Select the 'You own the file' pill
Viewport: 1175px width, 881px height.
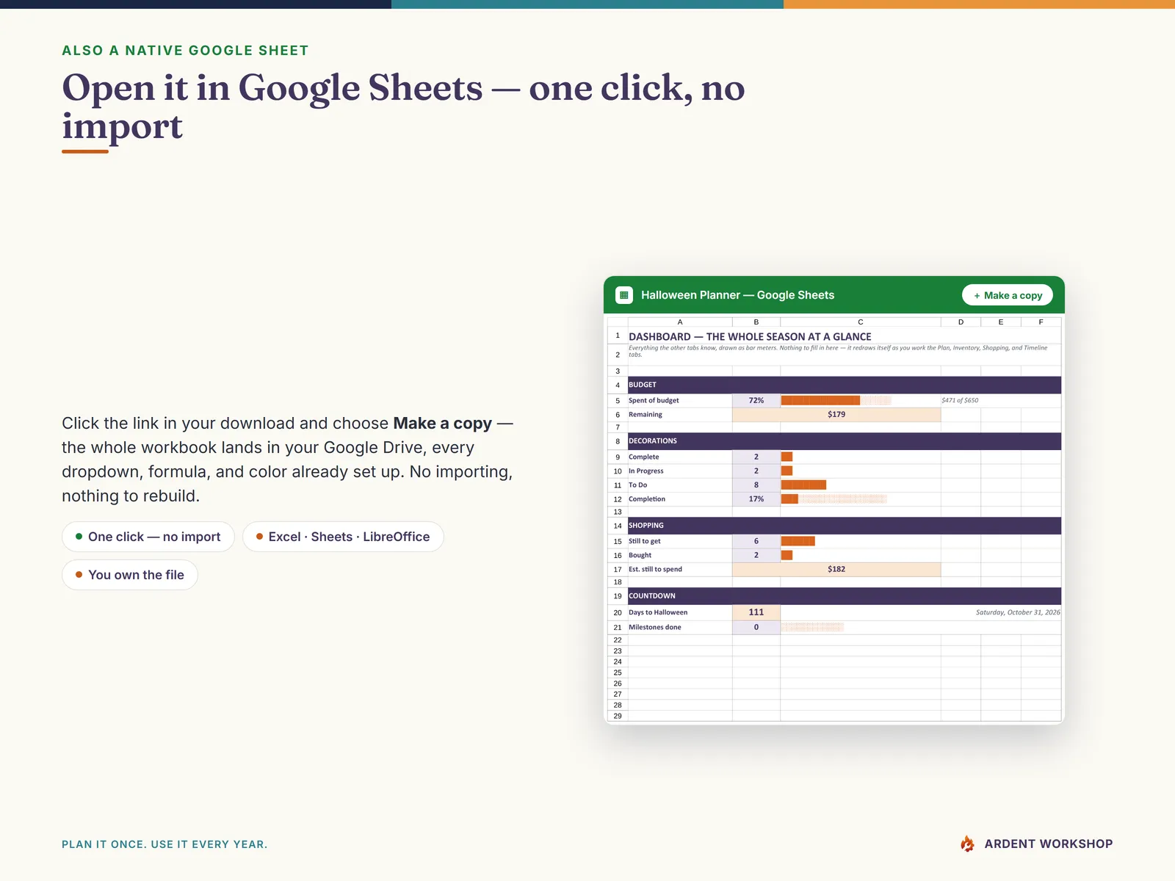pos(130,575)
